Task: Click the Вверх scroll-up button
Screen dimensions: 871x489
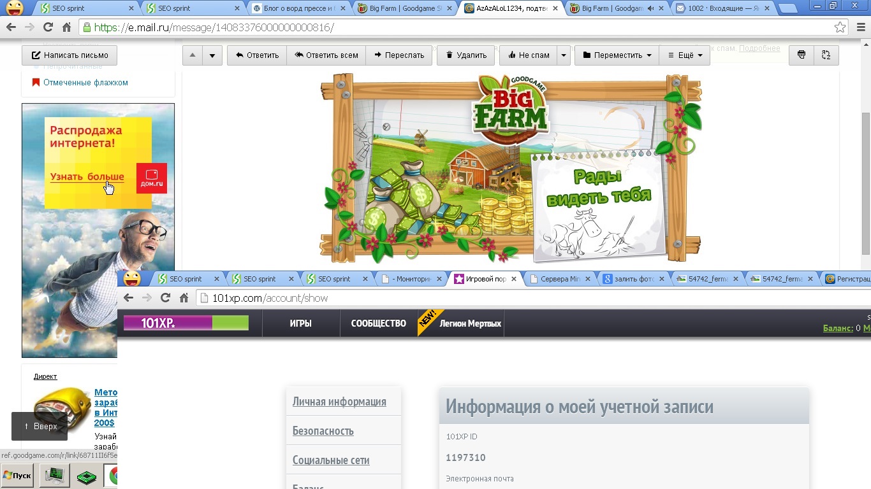Action: (x=40, y=426)
